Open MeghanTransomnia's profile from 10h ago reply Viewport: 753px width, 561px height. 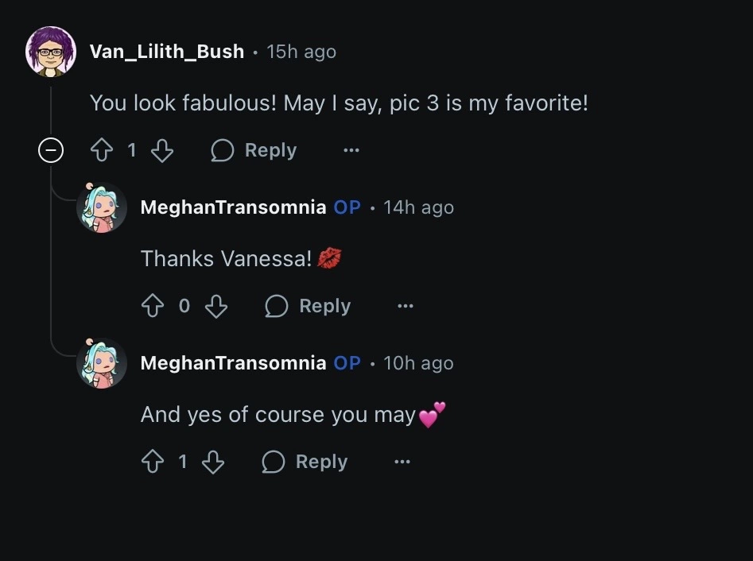point(233,363)
